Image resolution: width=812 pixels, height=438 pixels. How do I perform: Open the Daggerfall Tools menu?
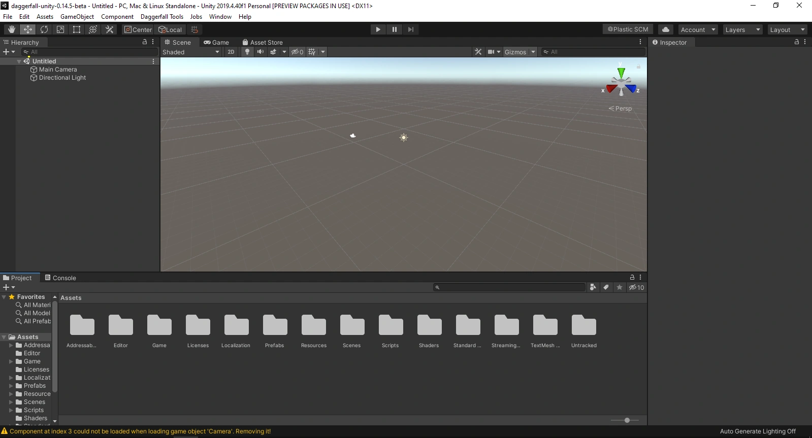click(x=162, y=17)
